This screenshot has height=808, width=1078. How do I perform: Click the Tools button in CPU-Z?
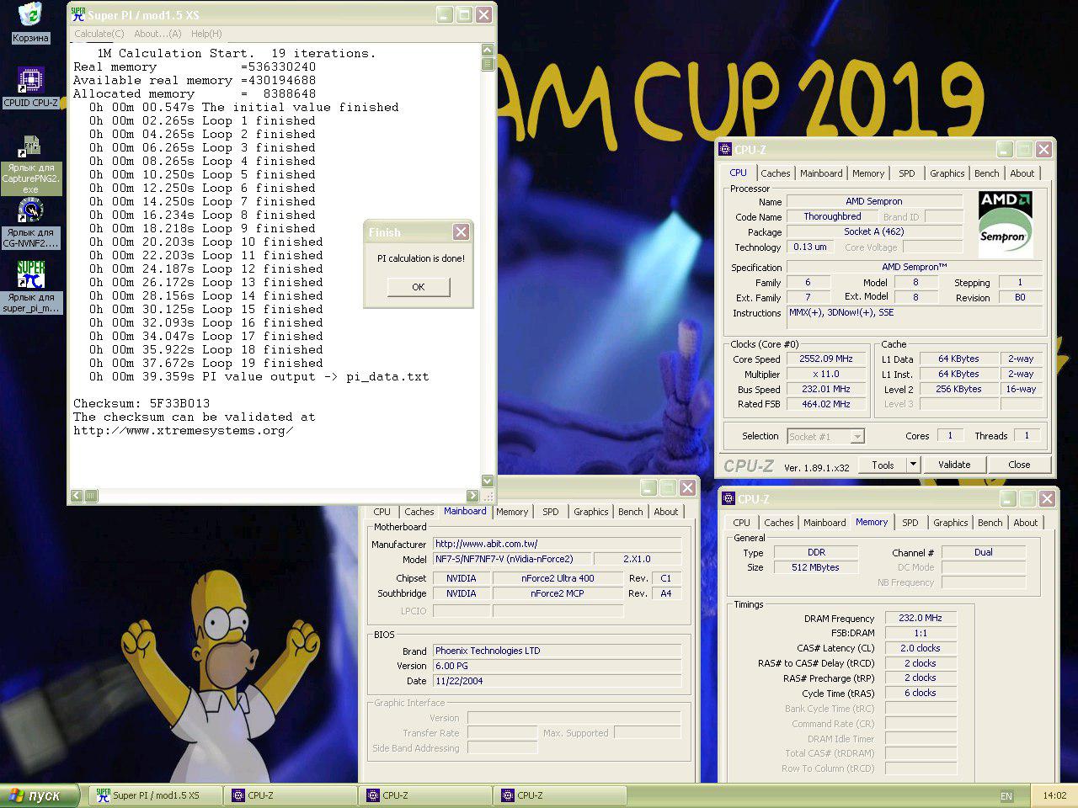pyautogui.click(x=883, y=465)
